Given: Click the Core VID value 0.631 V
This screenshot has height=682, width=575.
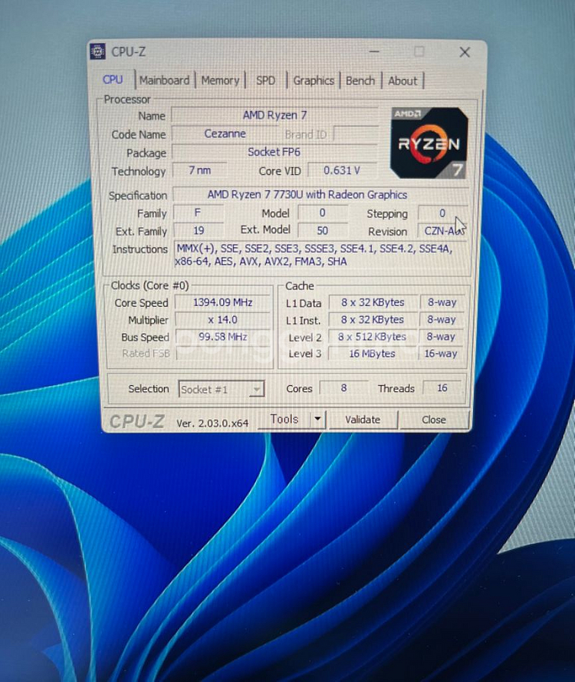Looking at the screenshot, I should click(x=342, y=170).
